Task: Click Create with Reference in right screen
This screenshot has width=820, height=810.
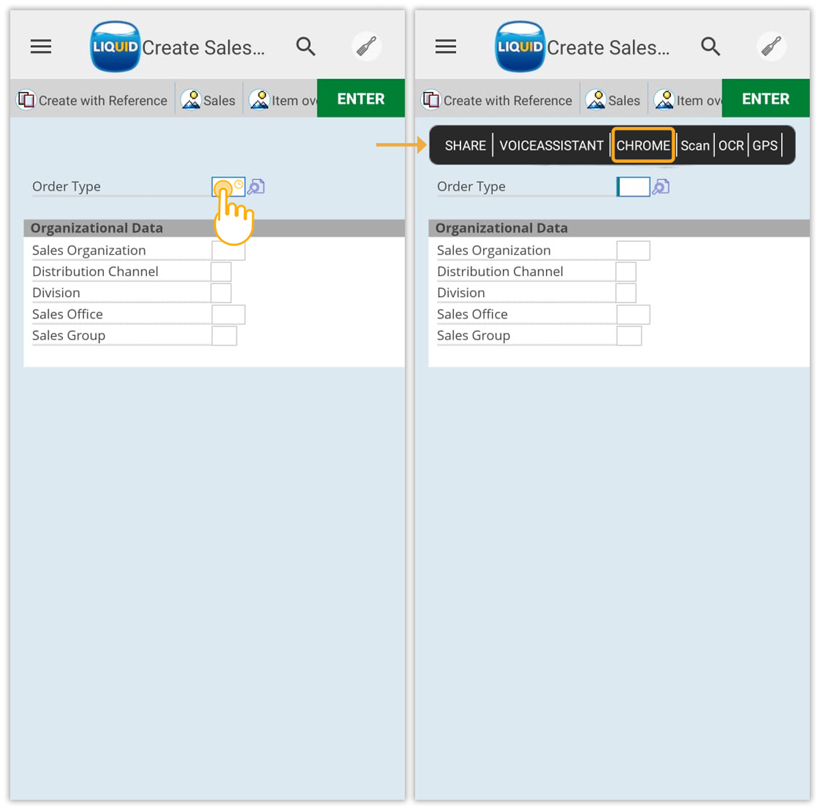Action: coord(497,100)
